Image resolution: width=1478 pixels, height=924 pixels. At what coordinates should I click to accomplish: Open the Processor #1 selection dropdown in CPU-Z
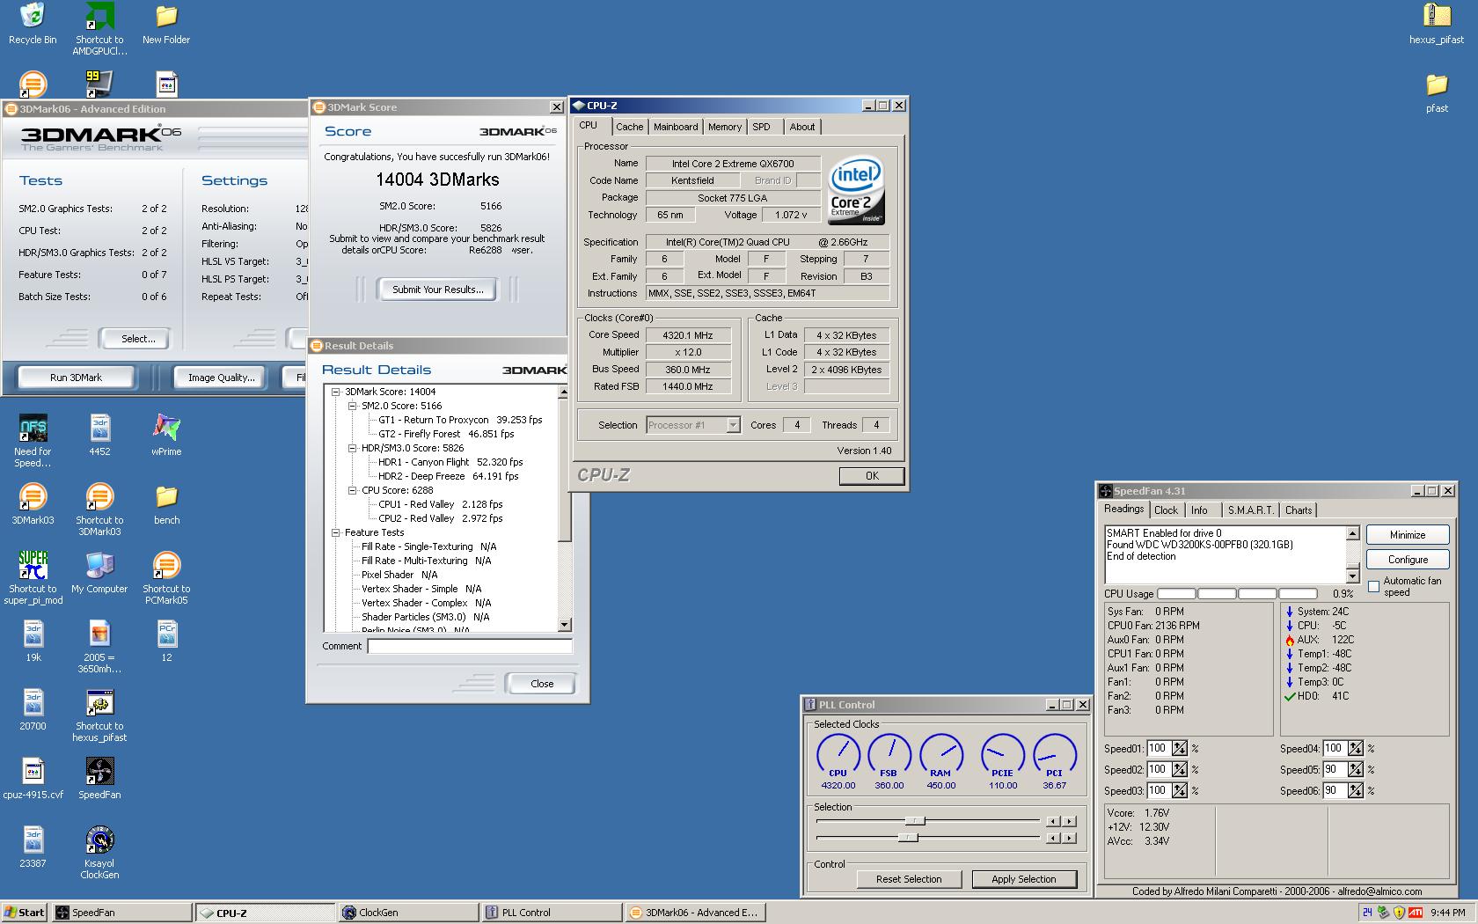[x=733, y=425]
